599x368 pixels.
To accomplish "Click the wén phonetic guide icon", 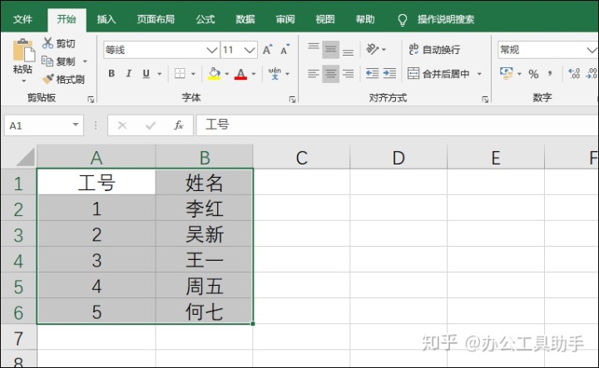I will [275, 73].
